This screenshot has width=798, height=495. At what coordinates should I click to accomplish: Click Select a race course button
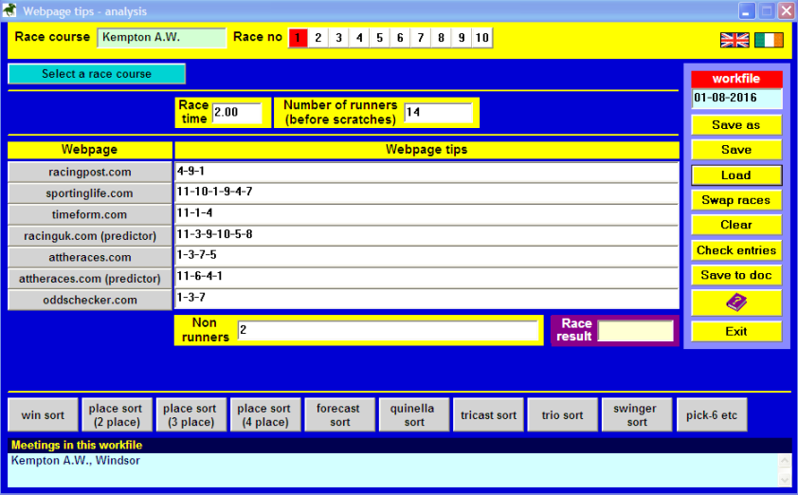(x=97, y=74)
